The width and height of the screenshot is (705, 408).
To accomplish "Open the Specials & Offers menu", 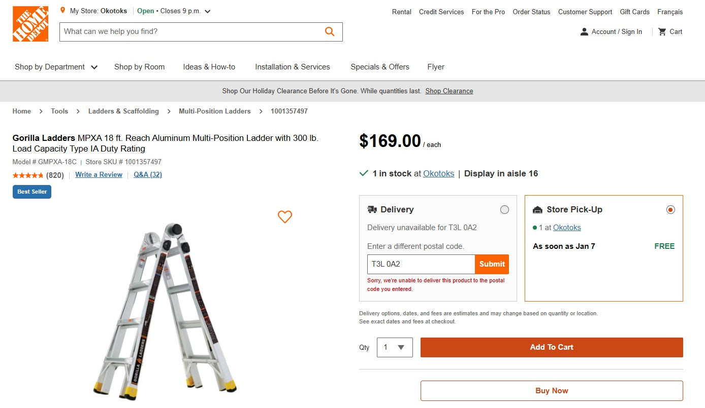I will coord(379,66).
